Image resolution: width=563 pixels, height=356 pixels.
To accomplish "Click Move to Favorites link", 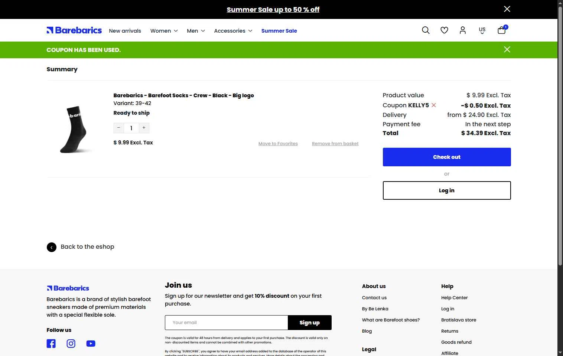I will [278, 144].
